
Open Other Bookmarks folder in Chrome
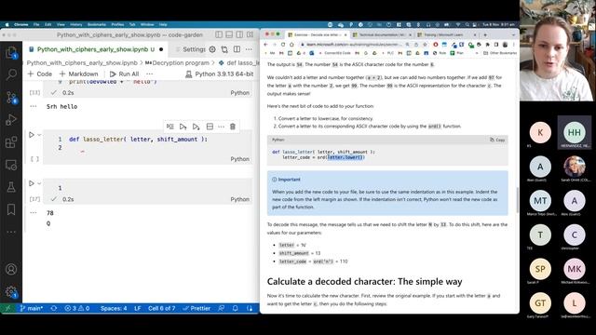coord(500,53)
